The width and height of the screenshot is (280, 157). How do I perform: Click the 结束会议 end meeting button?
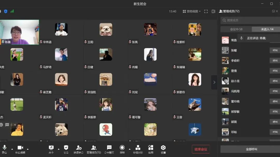click(201, 149)
